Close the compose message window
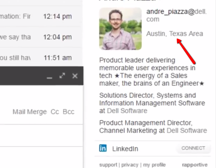This screenshot has width=216, height=168. click(75, 76)
